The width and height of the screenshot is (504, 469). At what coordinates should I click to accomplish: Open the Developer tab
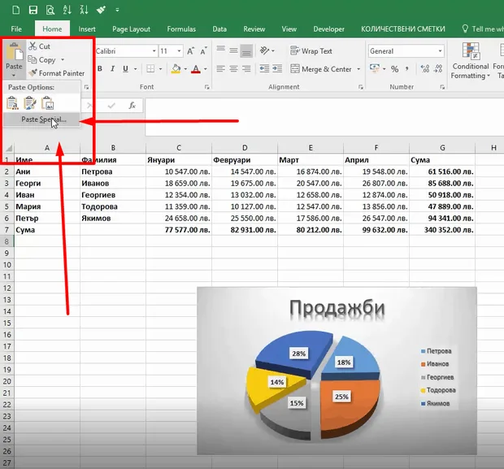(x=329, y=29)
